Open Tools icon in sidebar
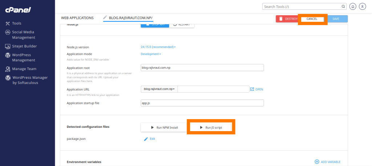Viewport: 372px width, 166px height. pos(8,24)
